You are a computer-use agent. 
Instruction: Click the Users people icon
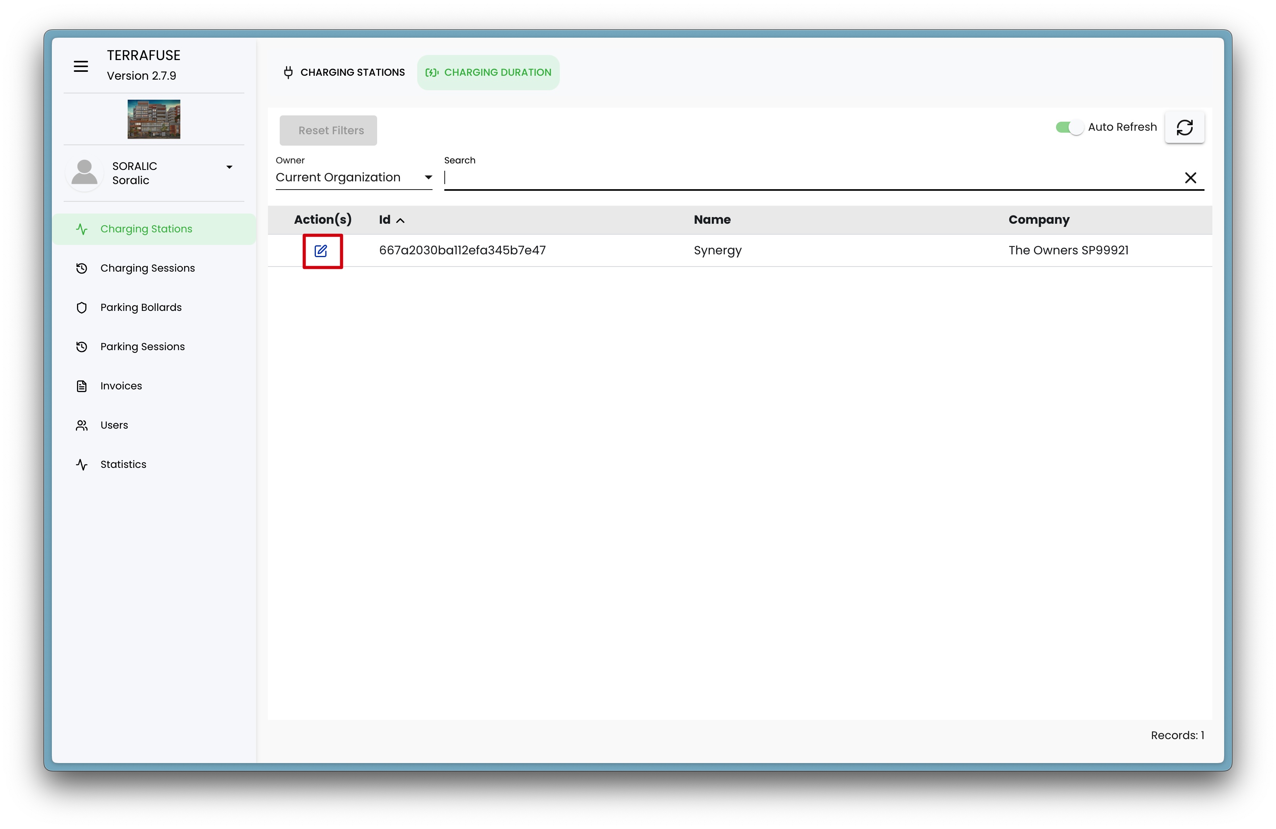81,425
